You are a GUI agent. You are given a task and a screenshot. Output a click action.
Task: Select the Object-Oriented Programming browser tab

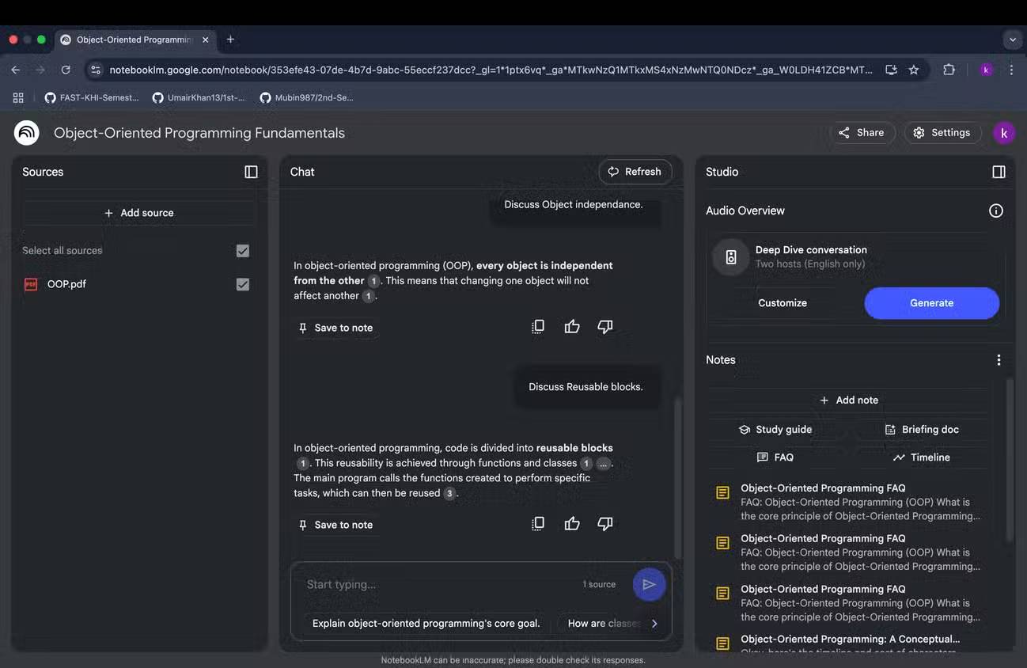coord(135,40)
